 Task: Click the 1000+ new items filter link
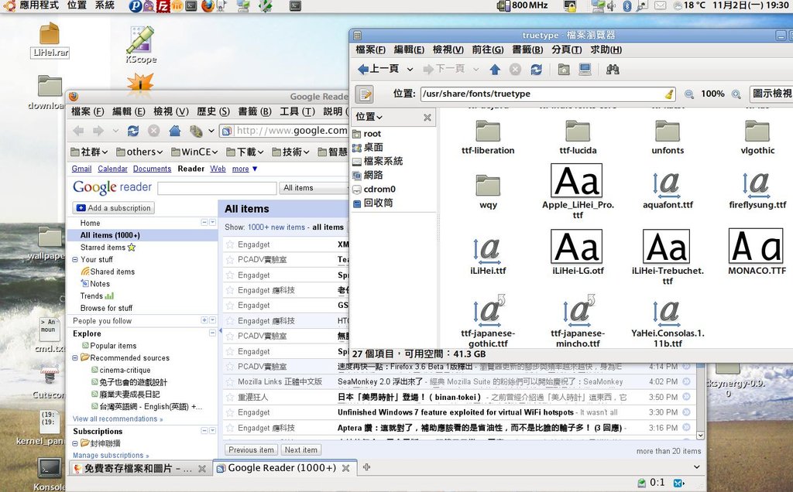click(x=276, y=227)
